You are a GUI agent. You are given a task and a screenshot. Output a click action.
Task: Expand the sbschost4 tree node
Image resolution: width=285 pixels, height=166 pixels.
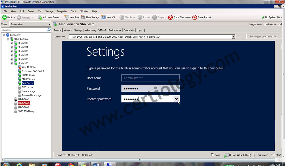tap(12, 55)
